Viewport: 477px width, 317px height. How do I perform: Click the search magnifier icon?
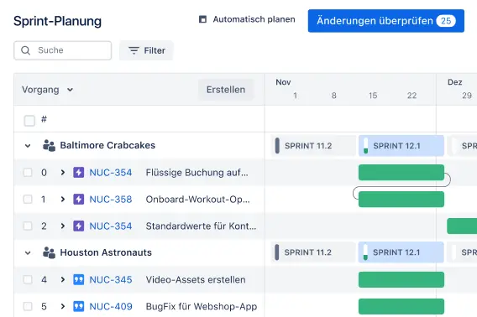(26, 50)
